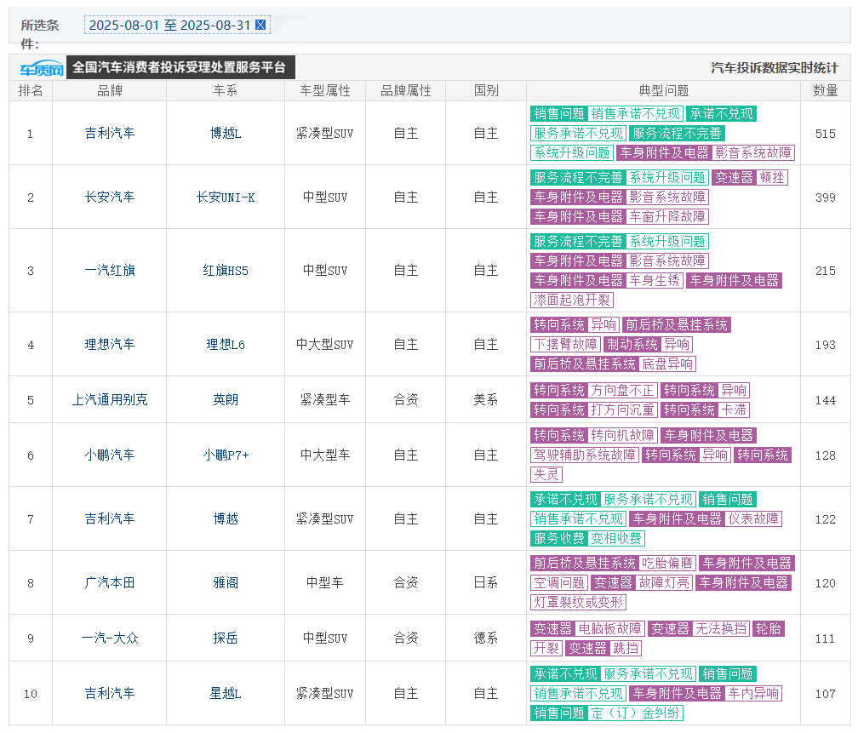Click the 变速器 顿挫 tag in 长安UNI-K row

coord(750,177)
